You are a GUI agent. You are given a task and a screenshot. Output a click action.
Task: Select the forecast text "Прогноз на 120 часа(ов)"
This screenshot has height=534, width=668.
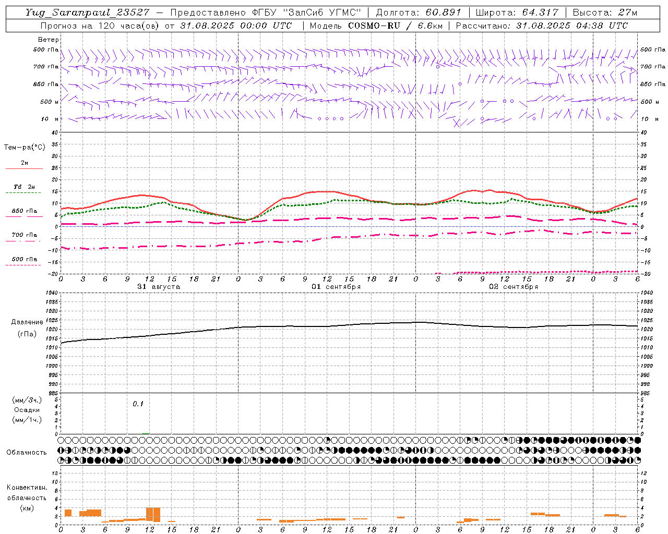(x=100, y=26)
